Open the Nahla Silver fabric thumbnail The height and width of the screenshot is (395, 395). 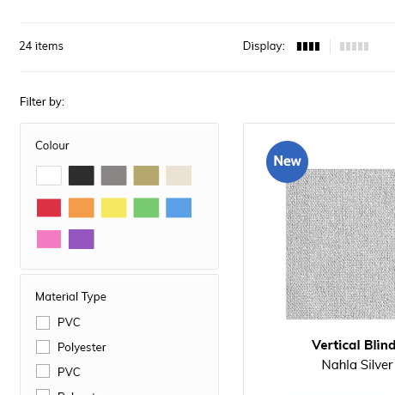340,244
